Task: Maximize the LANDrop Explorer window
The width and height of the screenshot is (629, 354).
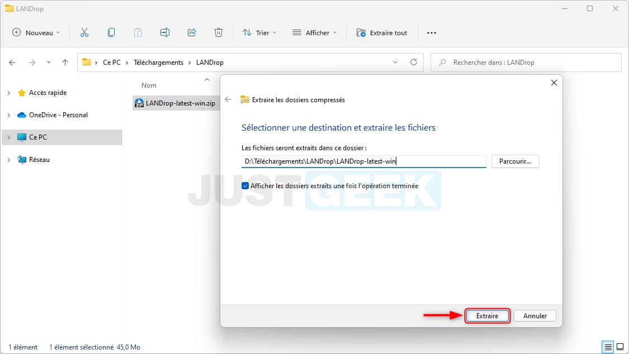Action: point(590,8)
